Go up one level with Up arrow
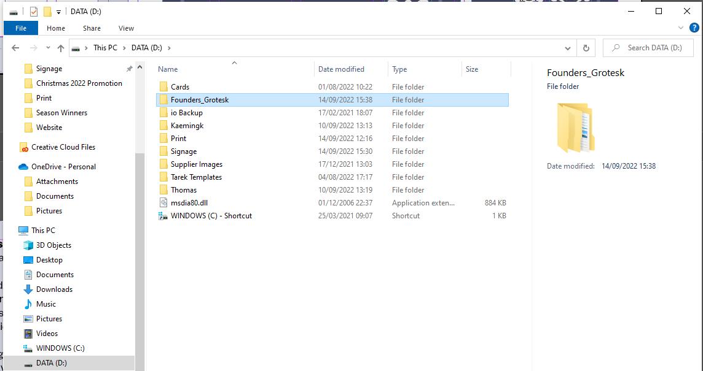 click(x=61, y=48)
